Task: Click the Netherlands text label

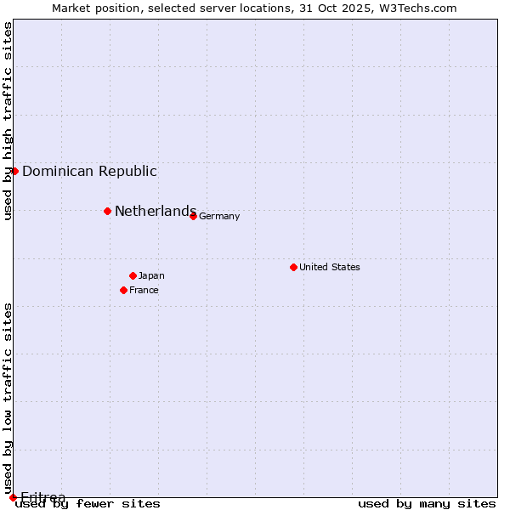Action: tap(155, 211)
